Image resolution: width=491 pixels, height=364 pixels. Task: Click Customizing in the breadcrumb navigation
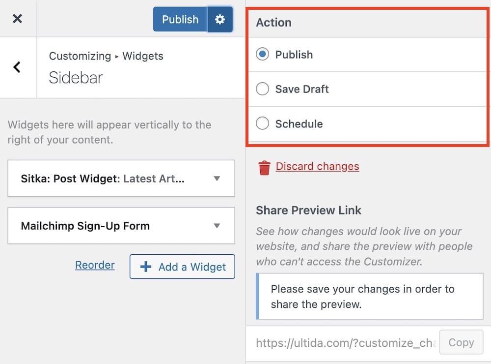80,56
